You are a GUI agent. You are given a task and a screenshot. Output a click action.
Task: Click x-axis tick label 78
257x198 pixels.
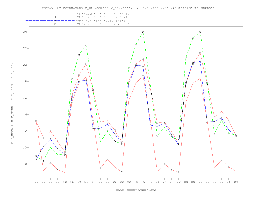221,182
